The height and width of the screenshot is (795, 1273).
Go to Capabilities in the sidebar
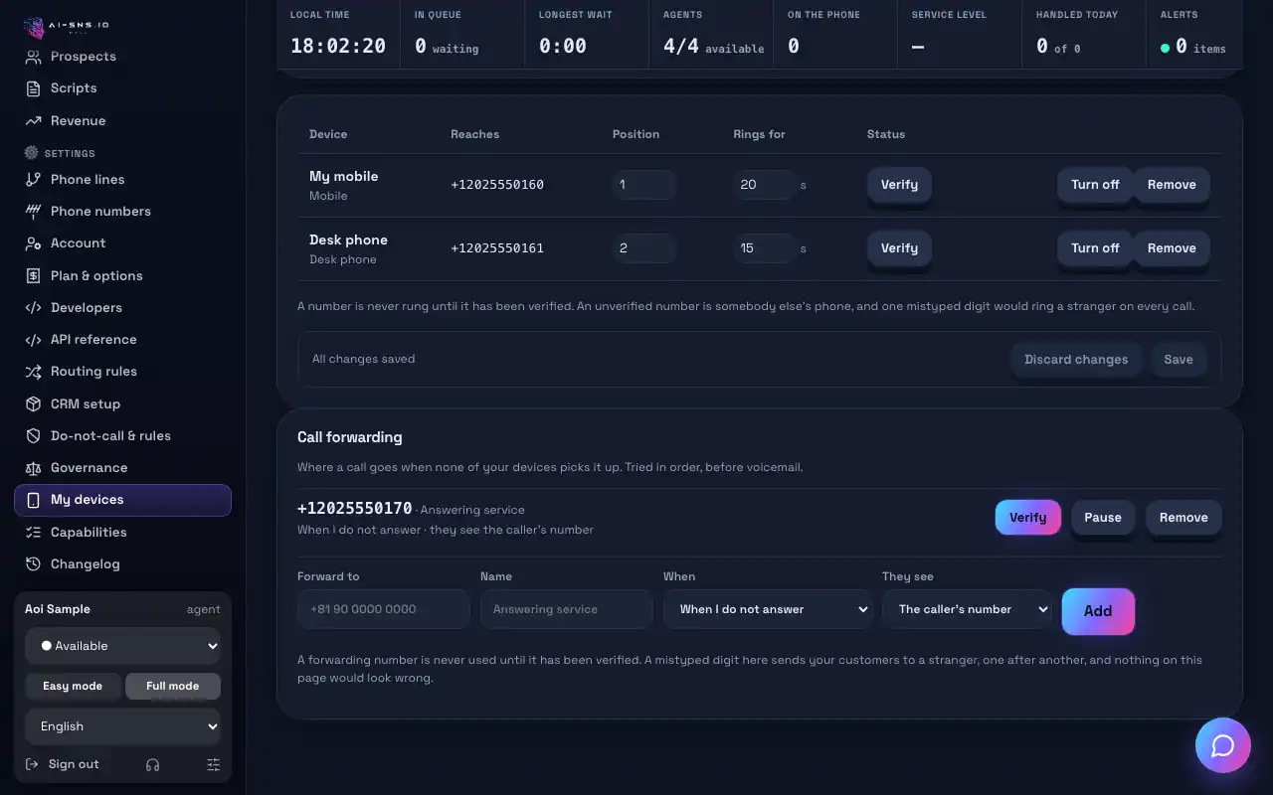123,532
